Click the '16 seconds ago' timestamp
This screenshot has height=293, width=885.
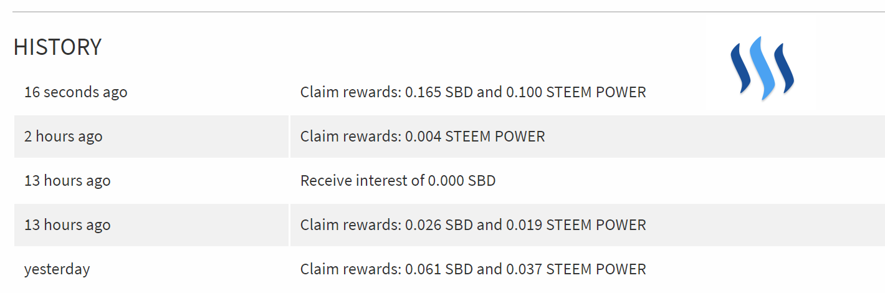coord(75,92)
